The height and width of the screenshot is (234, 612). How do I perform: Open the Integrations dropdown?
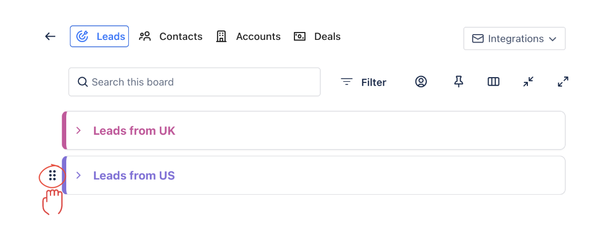pos(514,39)
